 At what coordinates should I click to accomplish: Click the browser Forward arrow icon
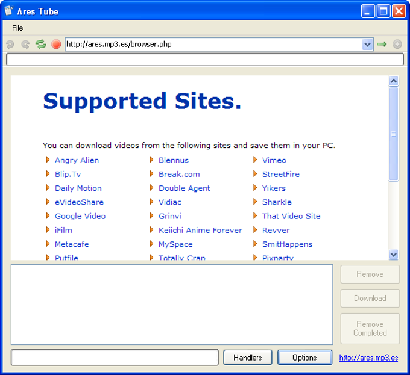coord(25,44)
